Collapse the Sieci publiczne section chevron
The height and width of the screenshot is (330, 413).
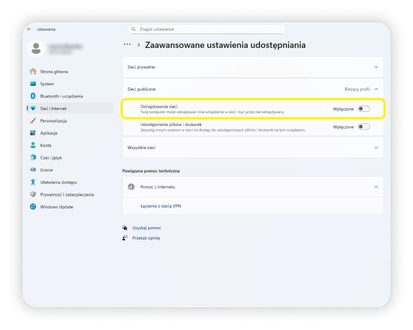pos(376,89)
